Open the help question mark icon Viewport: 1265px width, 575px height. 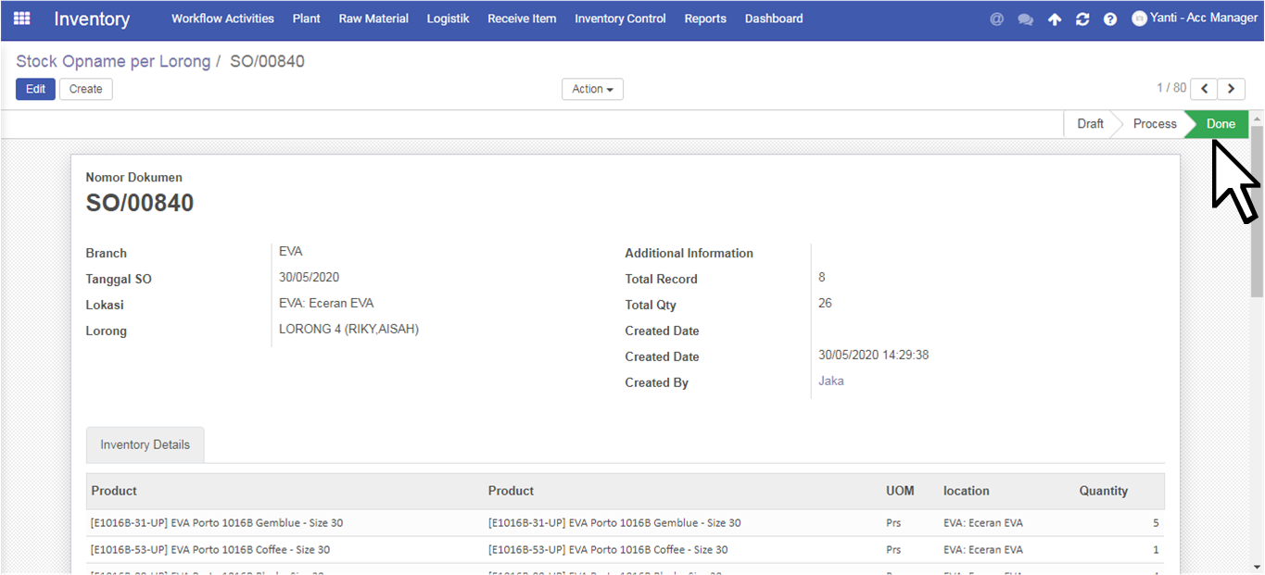click(x=1110, y=19)
